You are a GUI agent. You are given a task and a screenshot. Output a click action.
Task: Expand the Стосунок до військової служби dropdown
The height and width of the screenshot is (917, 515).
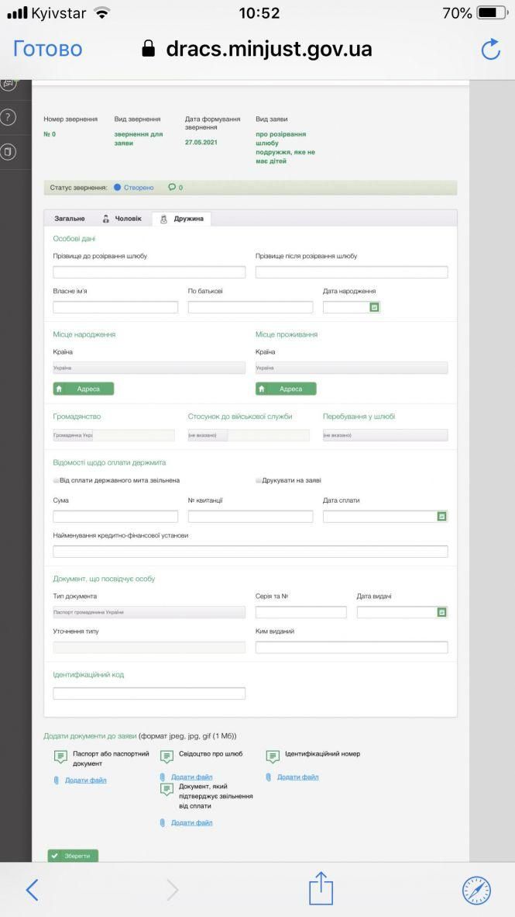pos(250,435)
